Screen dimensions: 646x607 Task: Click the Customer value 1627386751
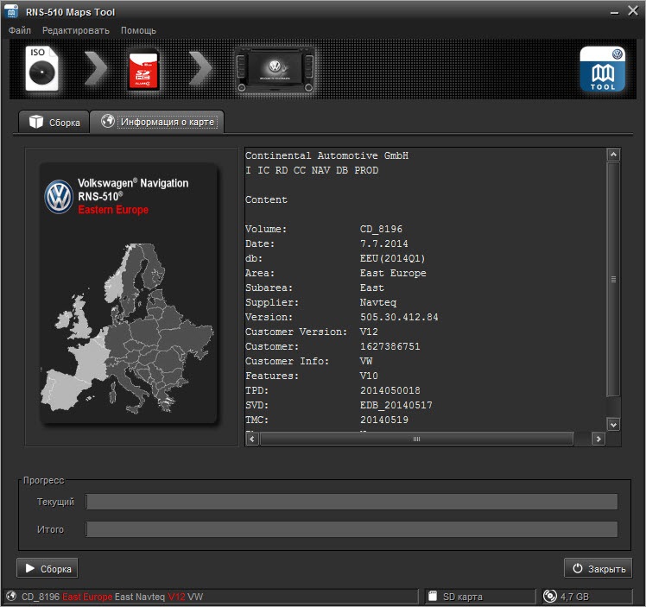[389, 346]
